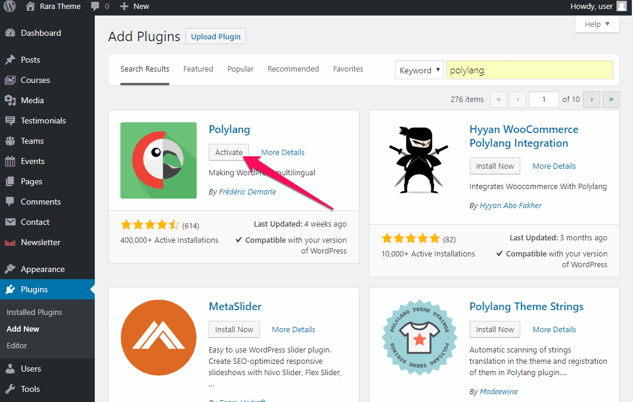Screen dimensions: 633x402
Task: Open More Details for Polylang Theme Strings
Action: tap(554, 330)
